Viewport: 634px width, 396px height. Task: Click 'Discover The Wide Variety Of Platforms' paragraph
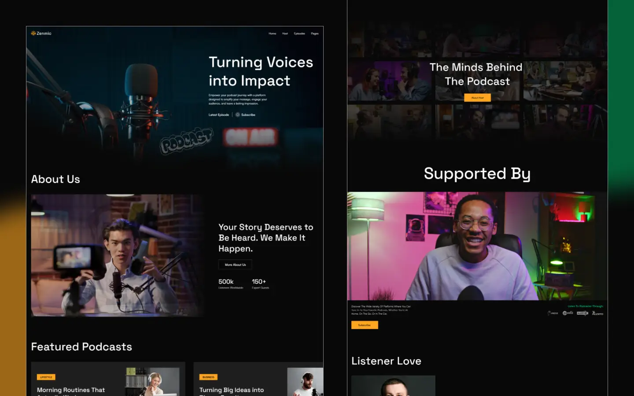tap(381, 310)
